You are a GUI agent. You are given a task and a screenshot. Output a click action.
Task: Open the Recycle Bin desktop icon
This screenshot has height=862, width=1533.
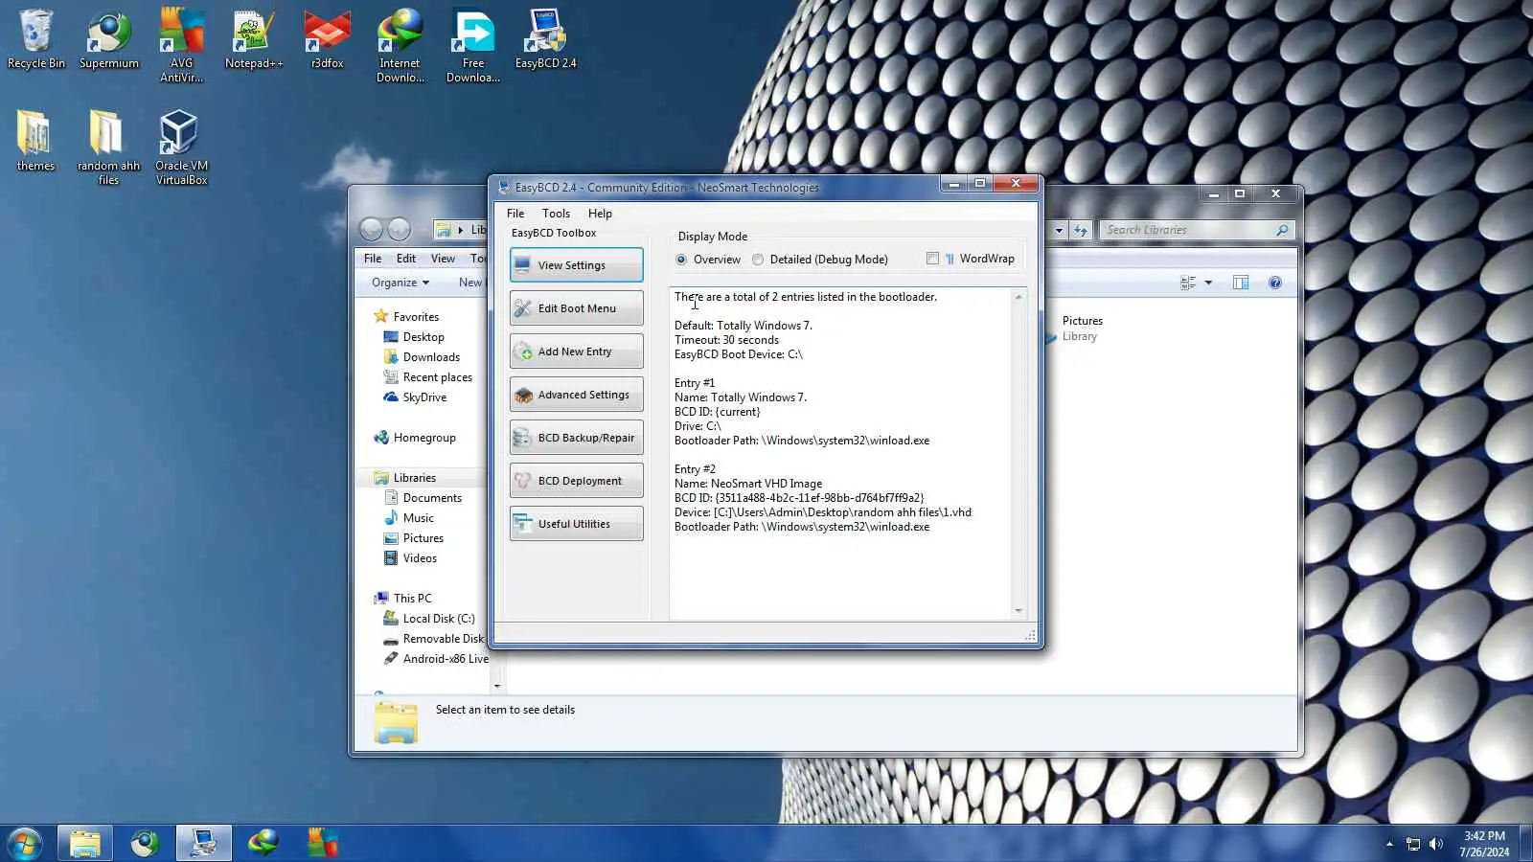click(36, 40)
